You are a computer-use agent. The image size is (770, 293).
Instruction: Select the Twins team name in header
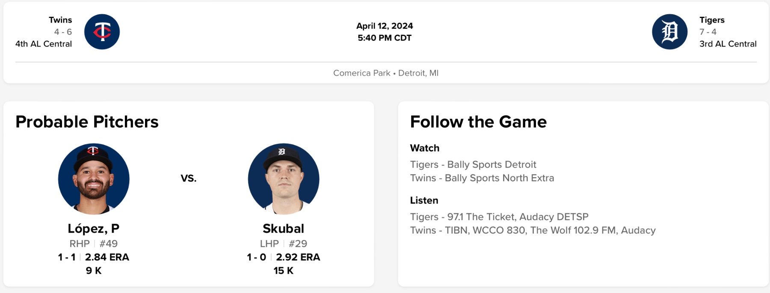pyautogui.click(x=60, y=20)
